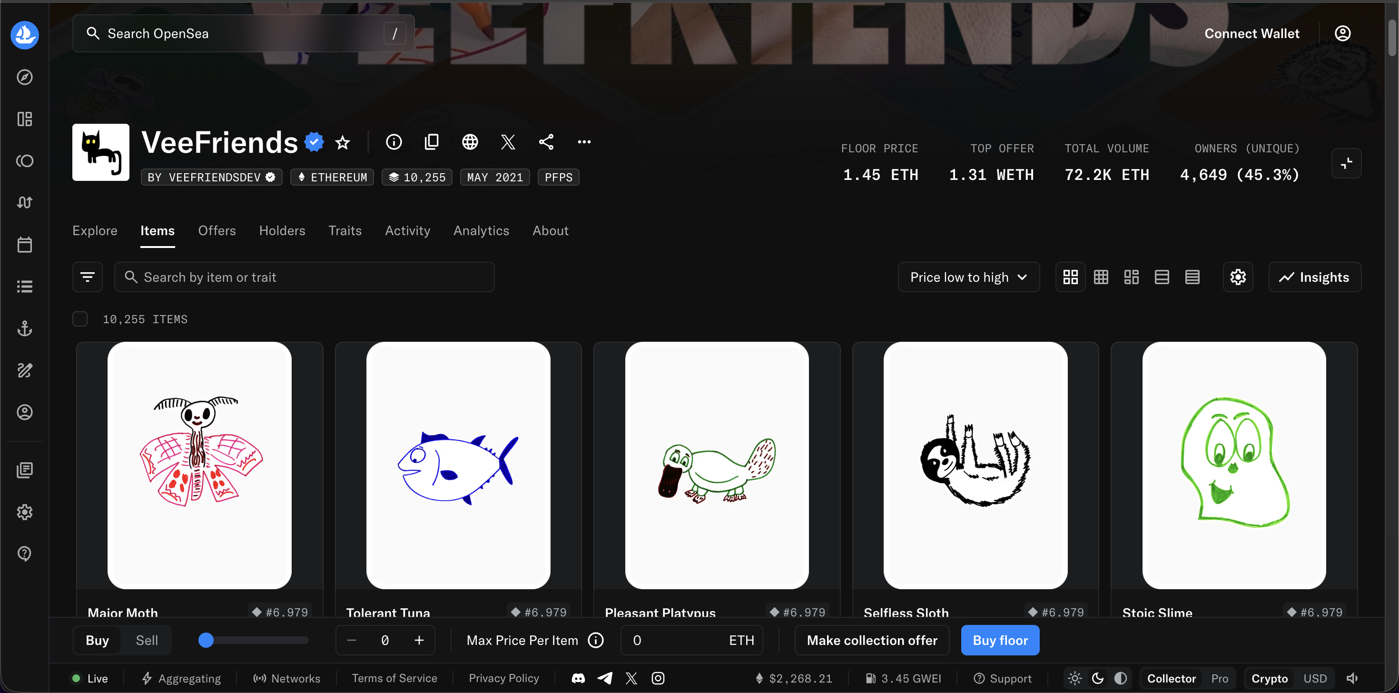
Task: Open the filter panel icon
Action: [x=88, y=277]
